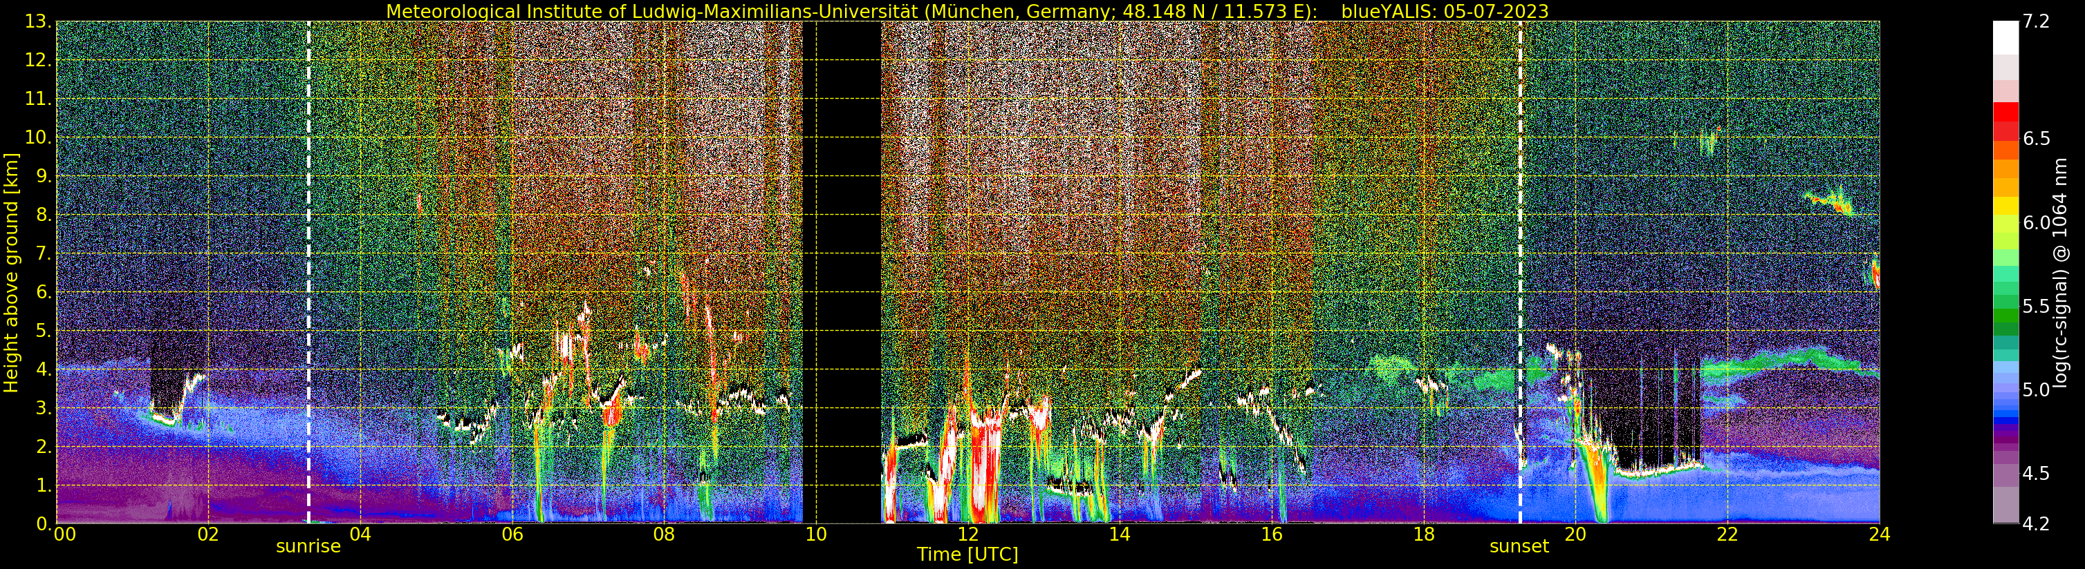Click the '4.' height axis tick label
The width and height of the screenshot is (2085, 569).
click(x=44, y=369)
